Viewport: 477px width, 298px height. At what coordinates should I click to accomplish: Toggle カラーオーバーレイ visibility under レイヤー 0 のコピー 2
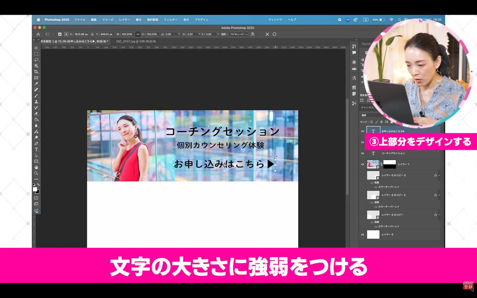tap(376, 207)
